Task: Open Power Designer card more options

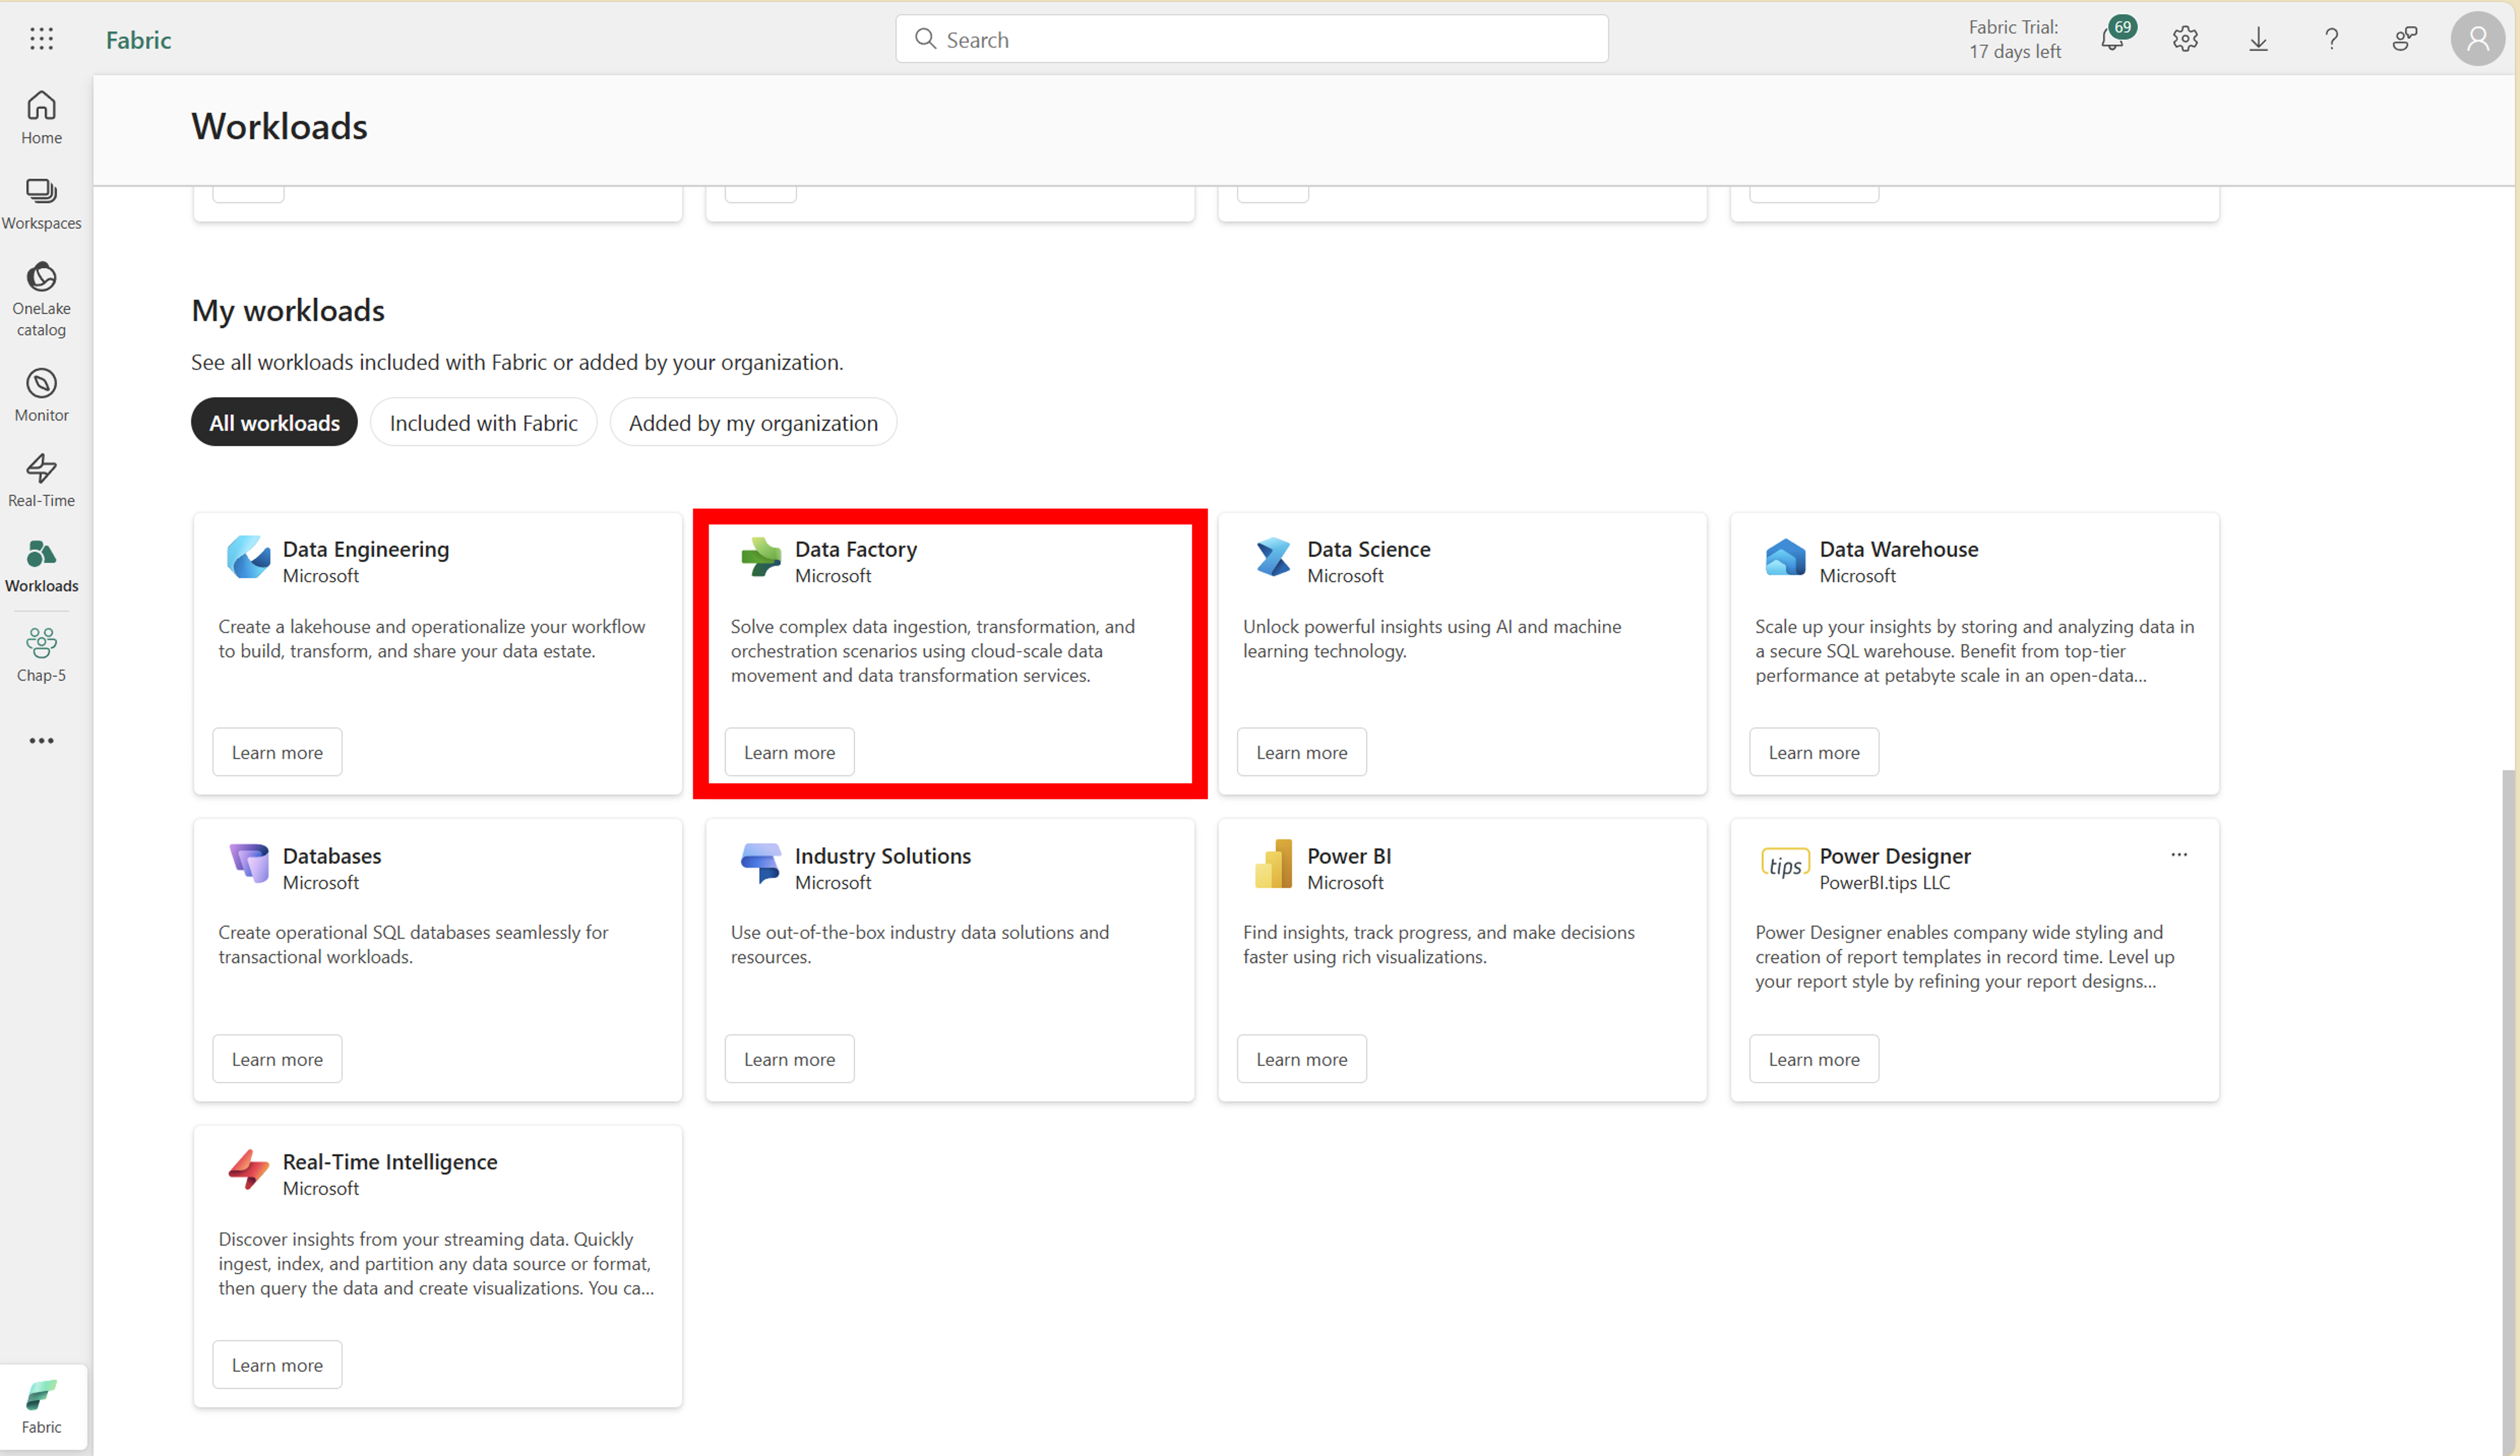Action: click(2179, 854)
